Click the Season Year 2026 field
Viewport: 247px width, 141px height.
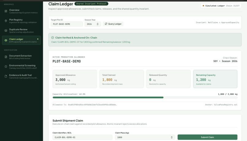pos(93,24)
